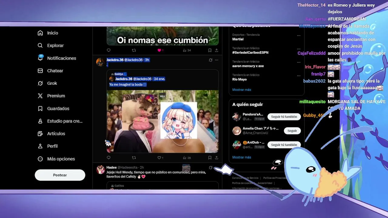View stats showing 34 views
The height and width of the screenshot is (218, 388).
pyautogui.click(x=187, y=50)
